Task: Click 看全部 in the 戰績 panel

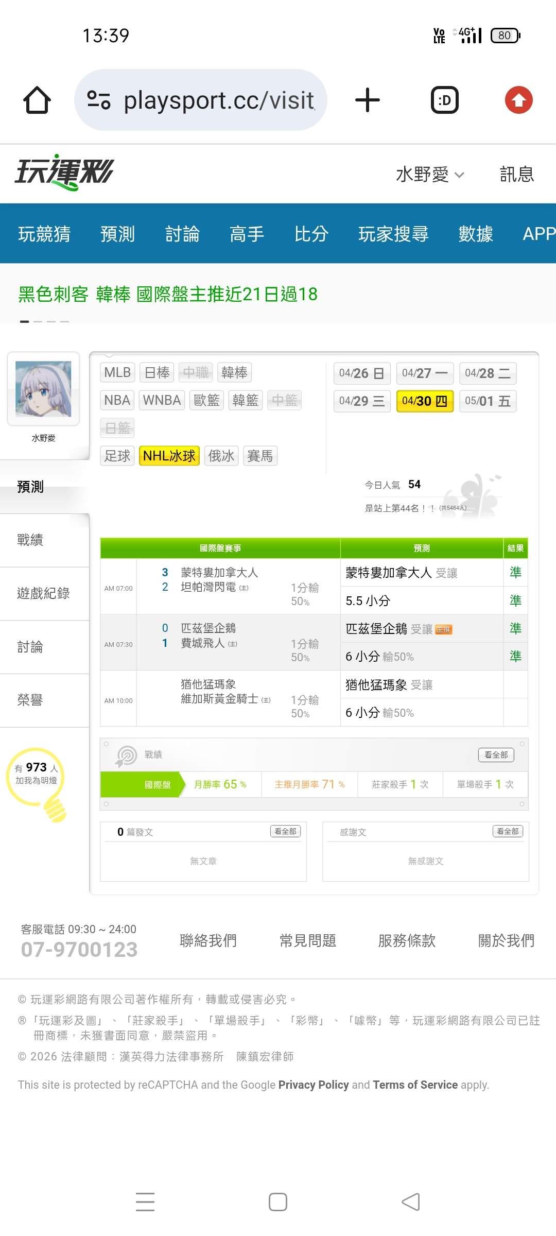Action: [496, 754]
